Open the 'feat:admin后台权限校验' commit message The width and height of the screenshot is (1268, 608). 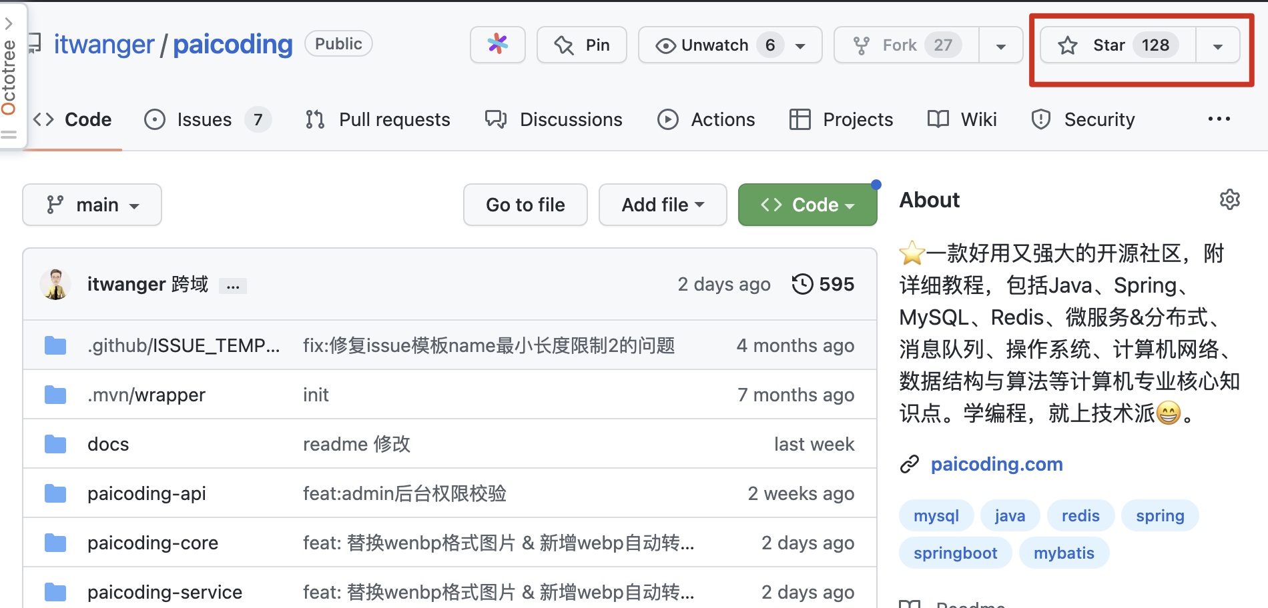point(404,493)
